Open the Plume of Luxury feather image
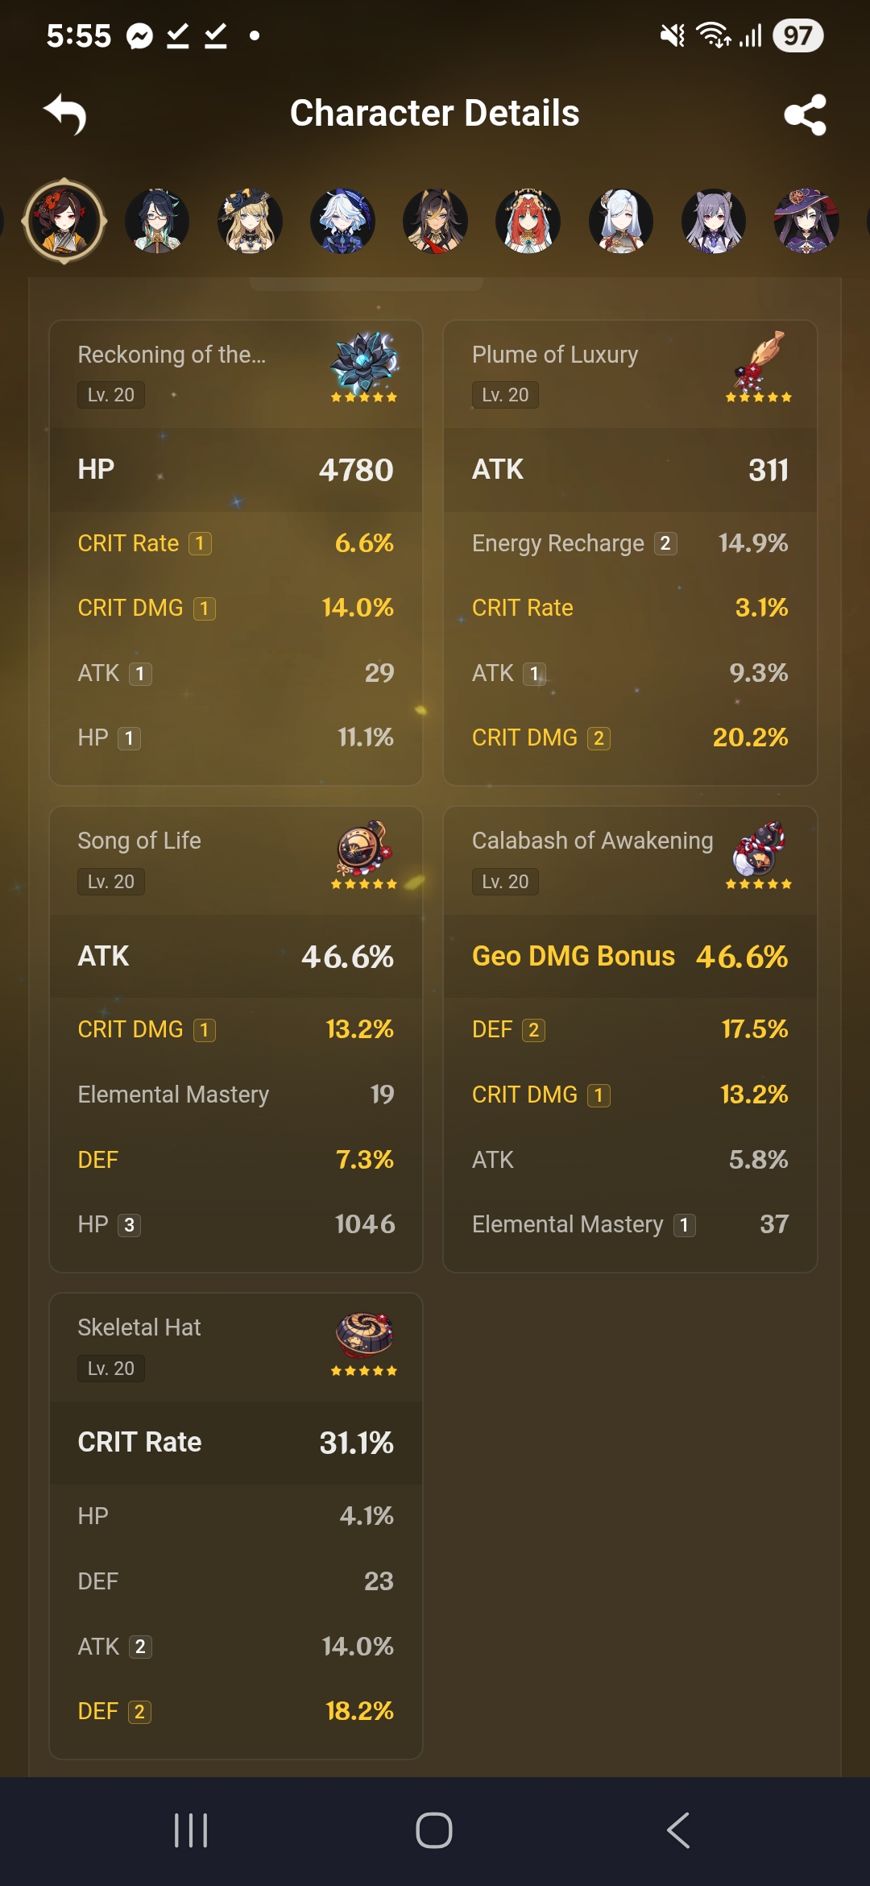 759,361
